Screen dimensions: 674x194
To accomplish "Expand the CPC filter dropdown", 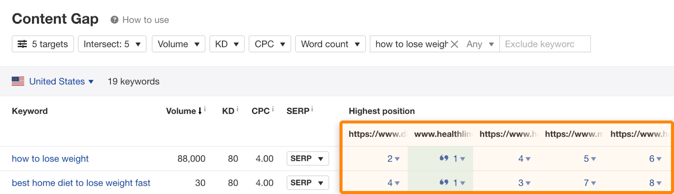I will tap(270, 44).
